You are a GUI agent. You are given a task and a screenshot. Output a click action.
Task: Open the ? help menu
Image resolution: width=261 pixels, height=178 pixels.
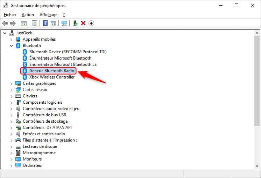point(64,15)
